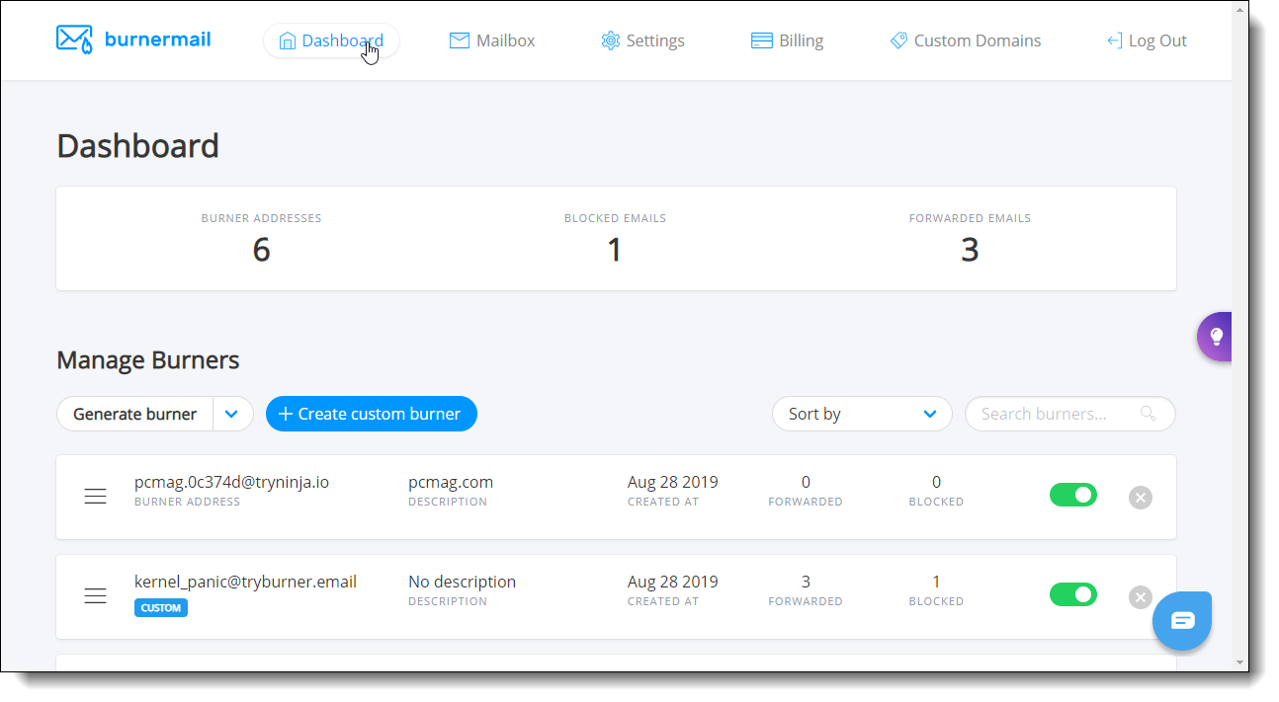
Task: Click the scrollbar down arrow
Action: tap(1240, 663)
